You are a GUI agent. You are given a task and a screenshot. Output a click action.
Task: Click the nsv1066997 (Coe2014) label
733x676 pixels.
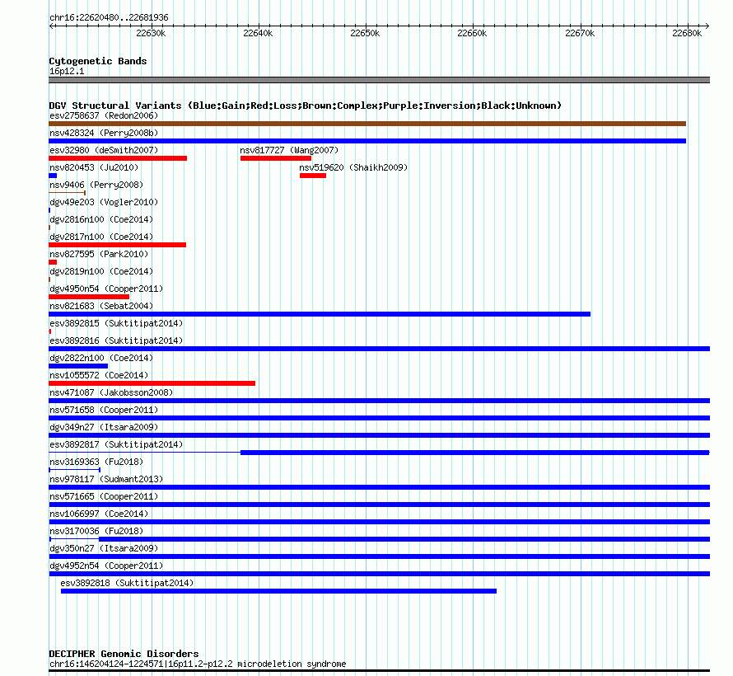[x=99, y=514]
